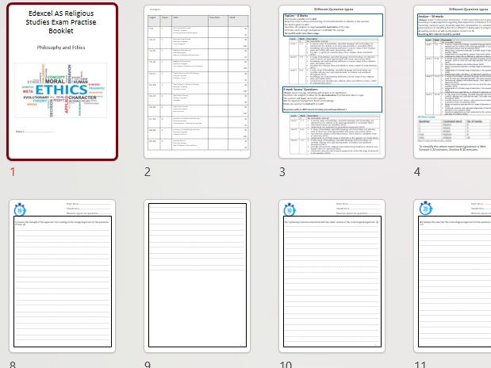Image resolution: width=491 pixels, height=368 pixels.
Task: Click the title 'Edexcel AS Religious Studies Exam Practise Booklet'
Action: 61,22
